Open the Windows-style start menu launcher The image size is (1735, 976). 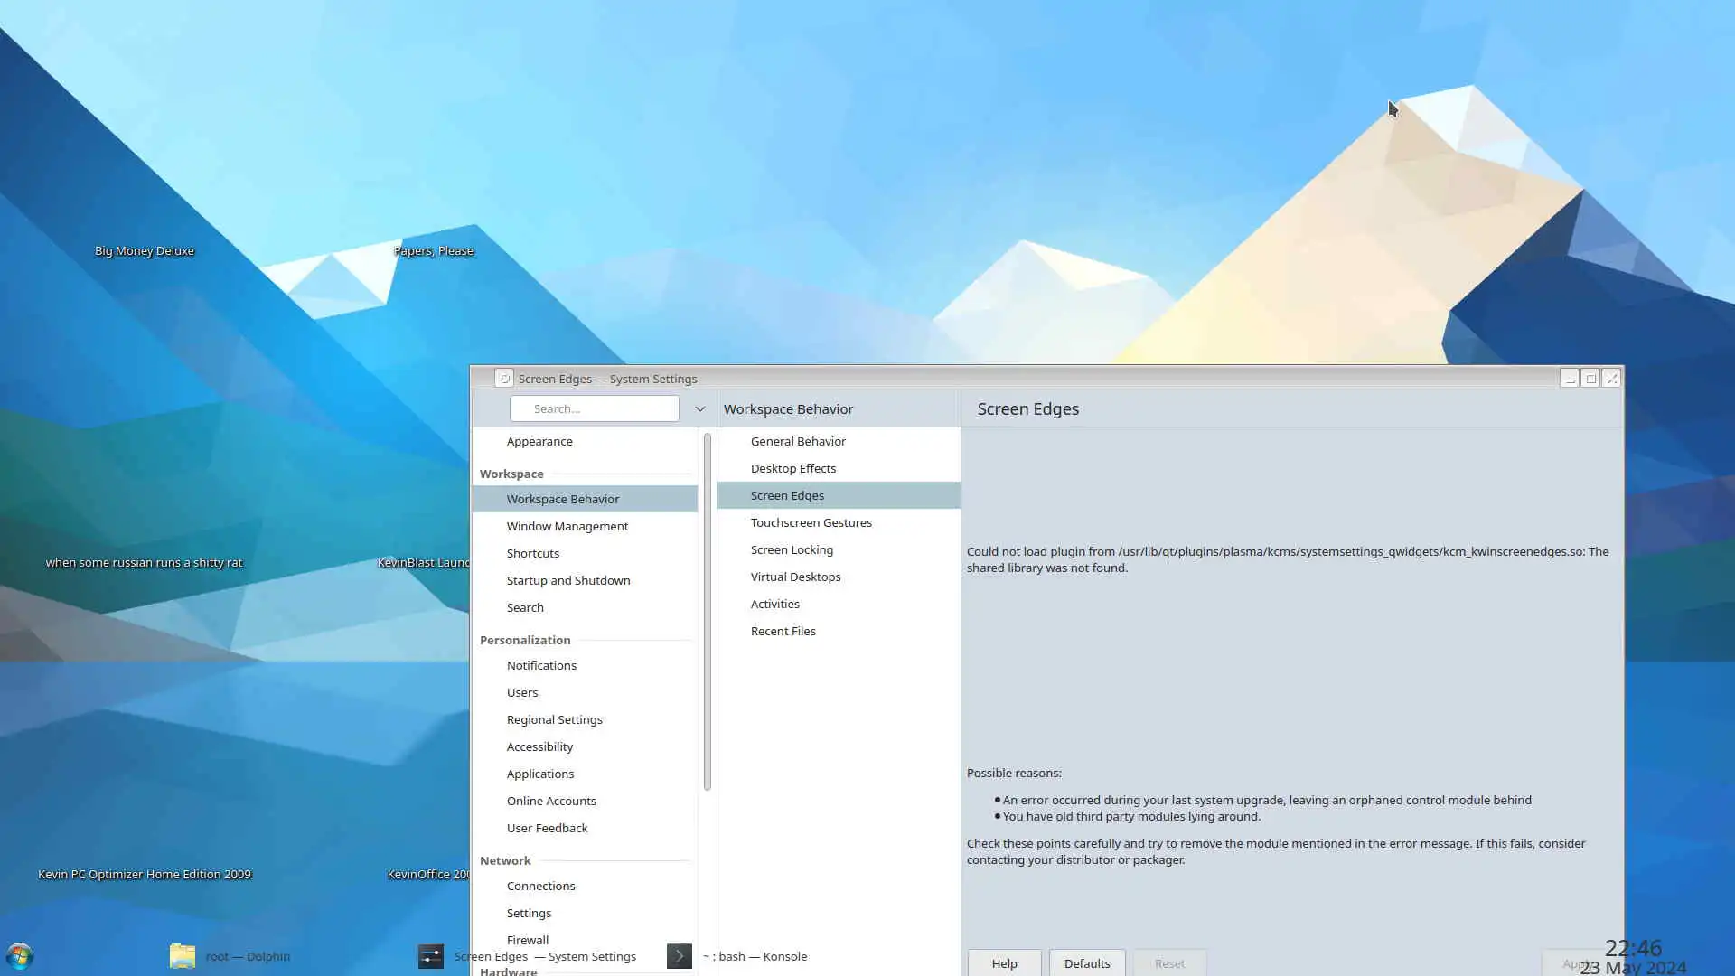[19, 956]
